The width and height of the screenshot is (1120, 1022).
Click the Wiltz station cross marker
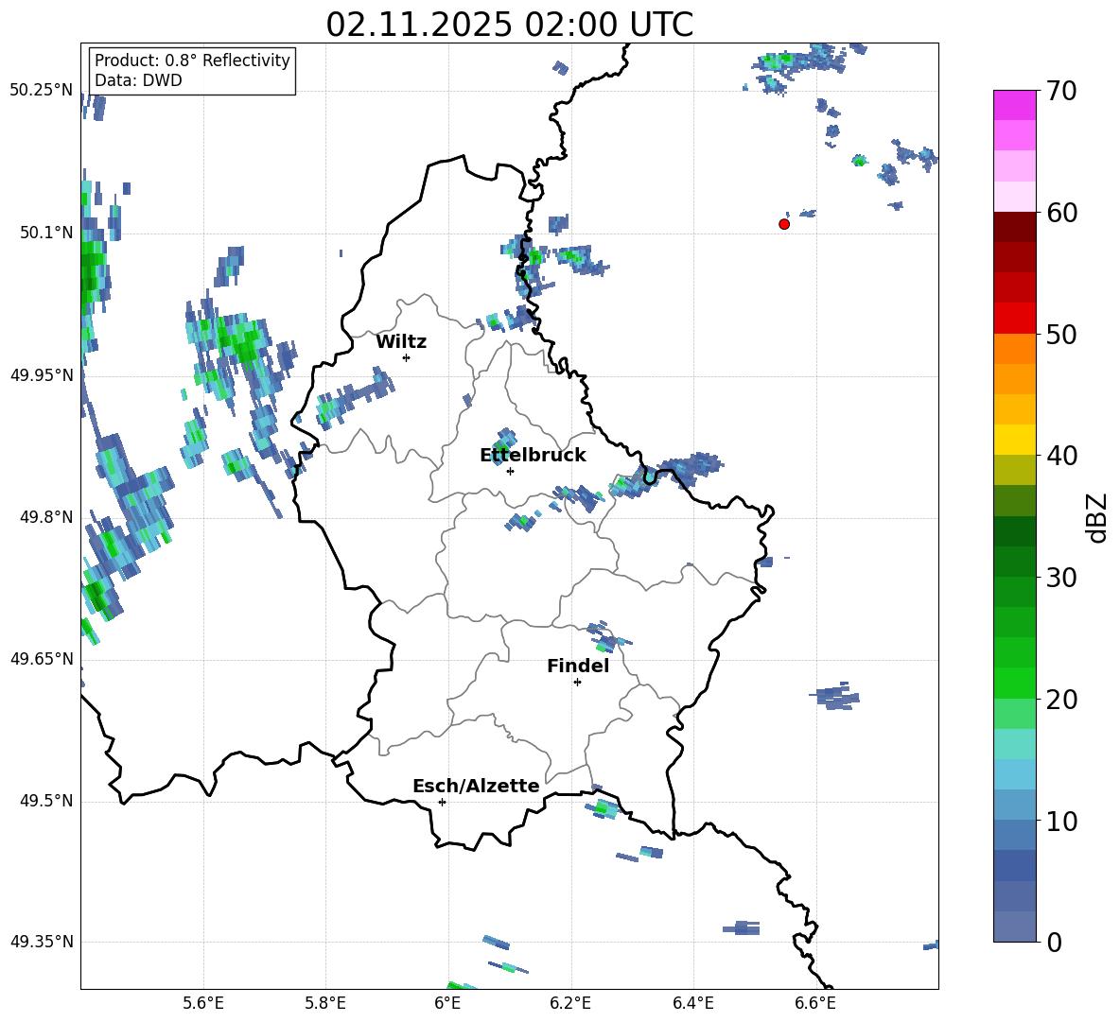407,357
